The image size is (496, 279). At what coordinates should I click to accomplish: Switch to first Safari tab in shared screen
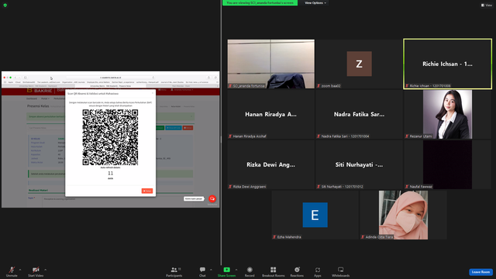pos(38,86)
